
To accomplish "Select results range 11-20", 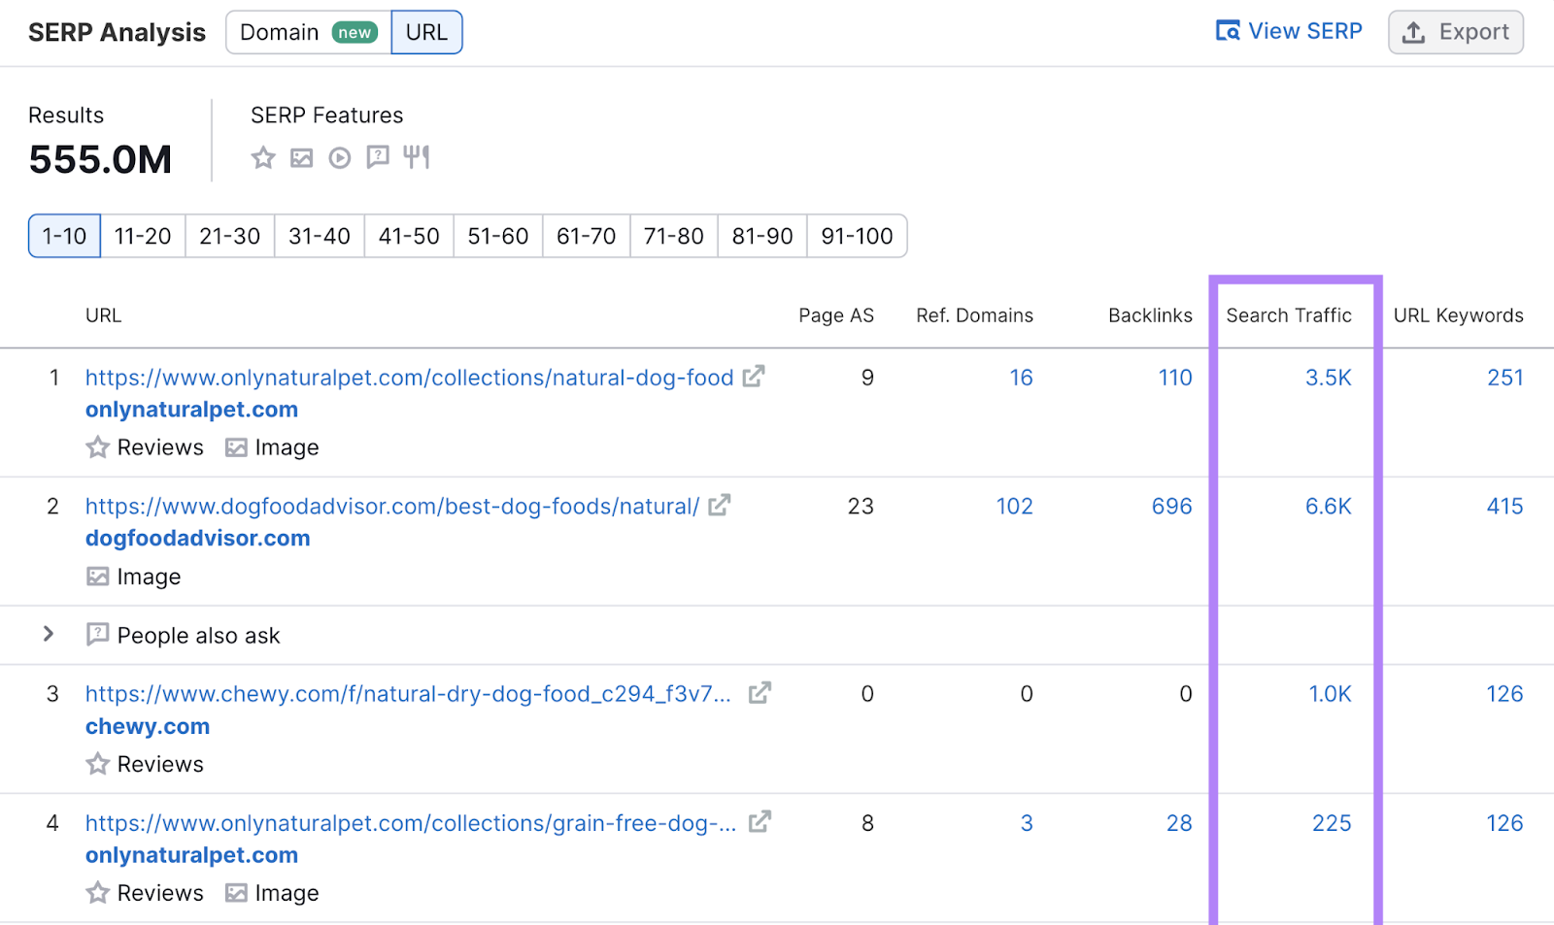I will coord(143,236).
